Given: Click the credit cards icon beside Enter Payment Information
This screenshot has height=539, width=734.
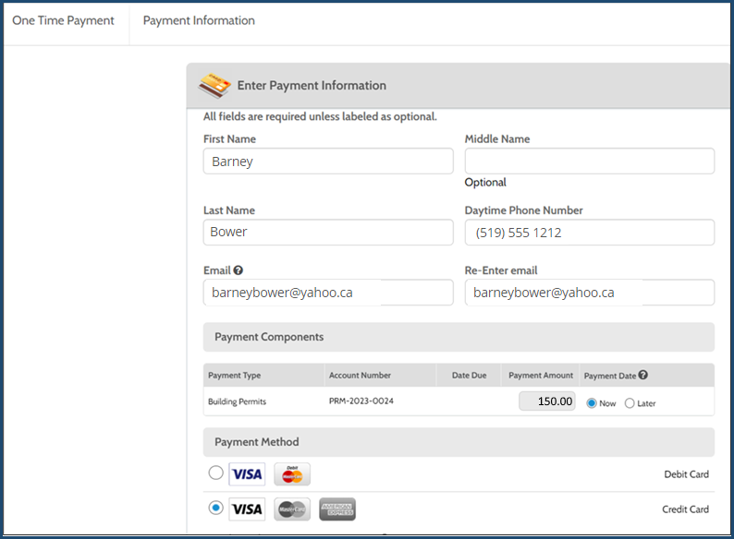Looking at the screenshot, I should (x=214, y=85).
